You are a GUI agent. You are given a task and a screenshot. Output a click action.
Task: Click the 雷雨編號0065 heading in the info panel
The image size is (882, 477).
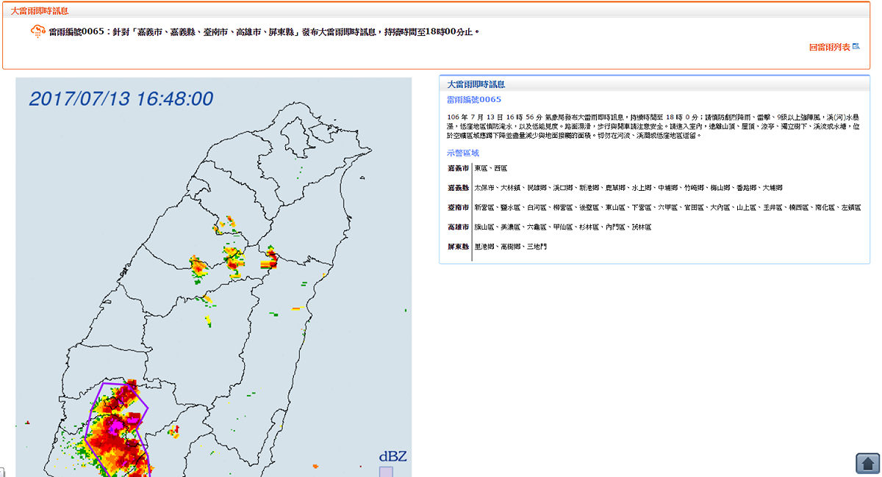click(x=474, y=99)
